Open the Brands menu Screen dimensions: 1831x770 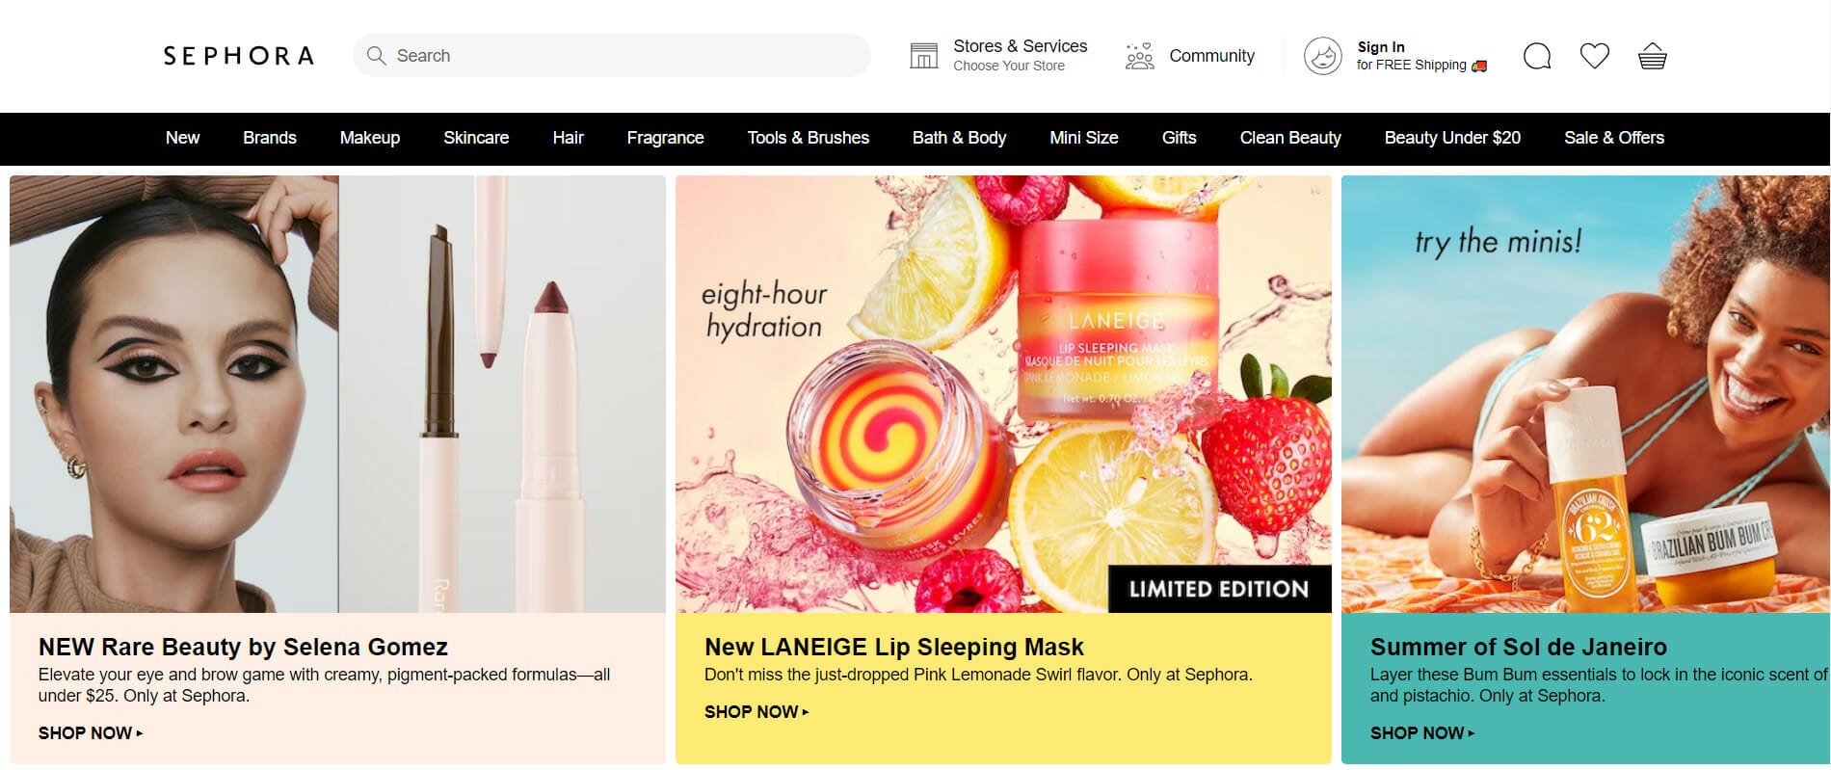270,138
